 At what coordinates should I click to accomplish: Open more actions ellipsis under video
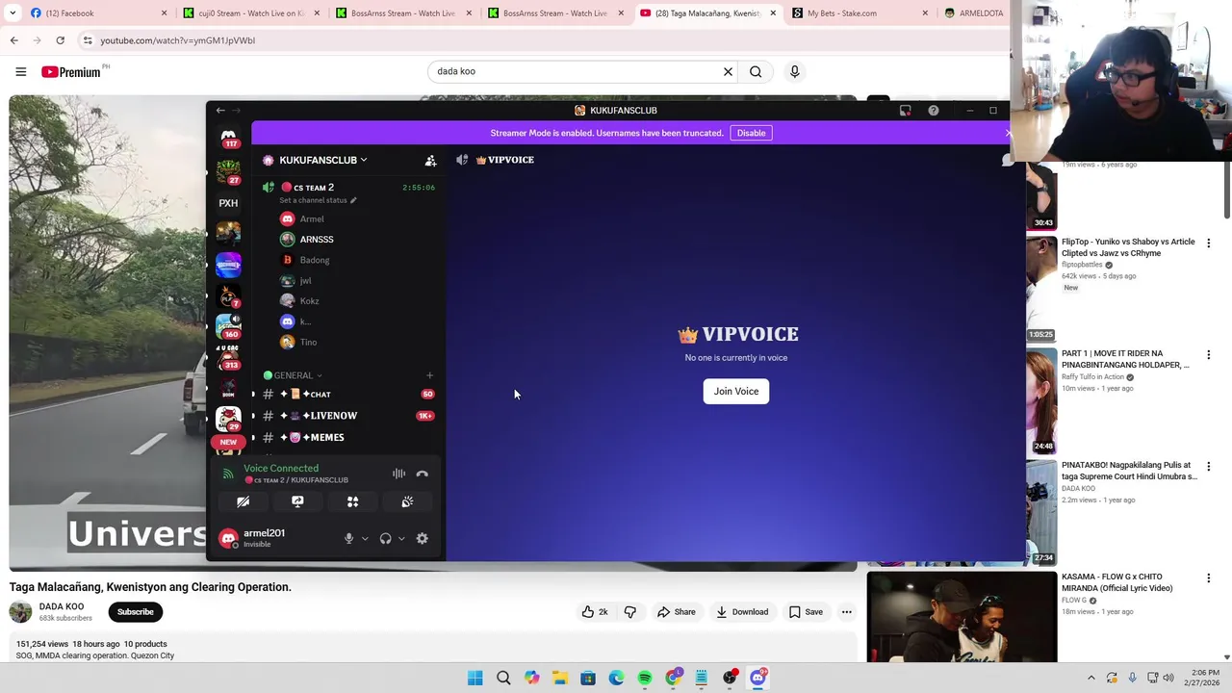tap(847, 612)
